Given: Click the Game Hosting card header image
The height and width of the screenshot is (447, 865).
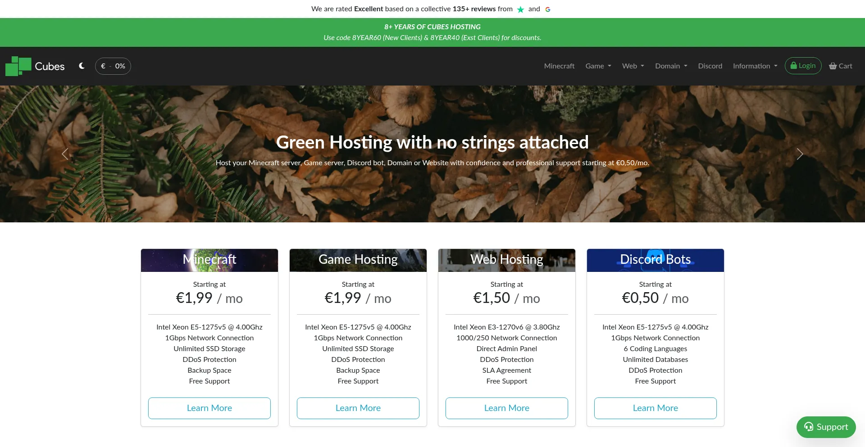Looking at the screenshot, I should coord(358,260).
